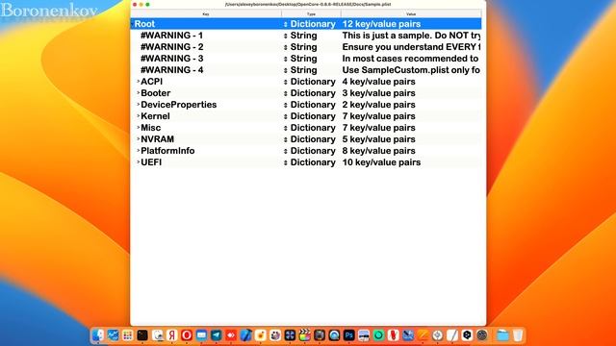The width and height of the screenshot is (616, 346).
Task: Launch Photoshop from the dock
Action: point(348,335)
